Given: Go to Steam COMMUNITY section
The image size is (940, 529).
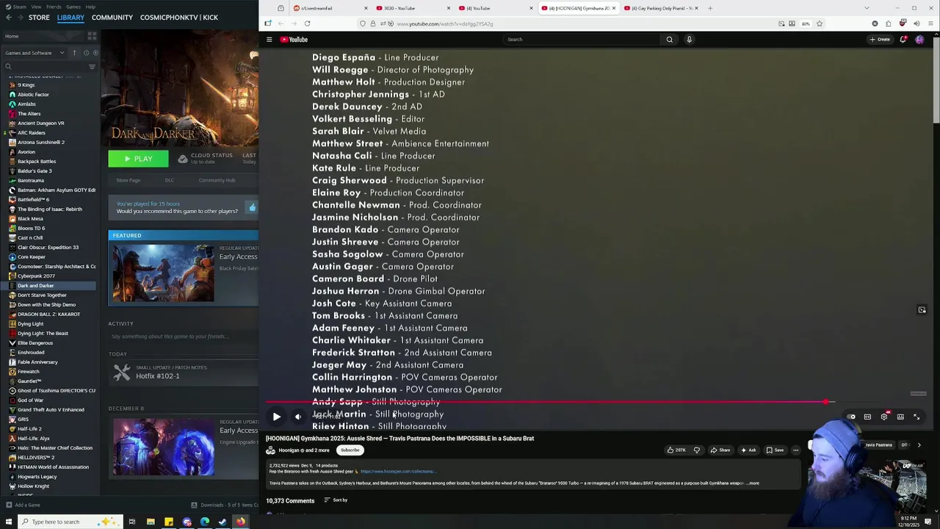Looking at the screenshot, I should click(x=112, y=17).
